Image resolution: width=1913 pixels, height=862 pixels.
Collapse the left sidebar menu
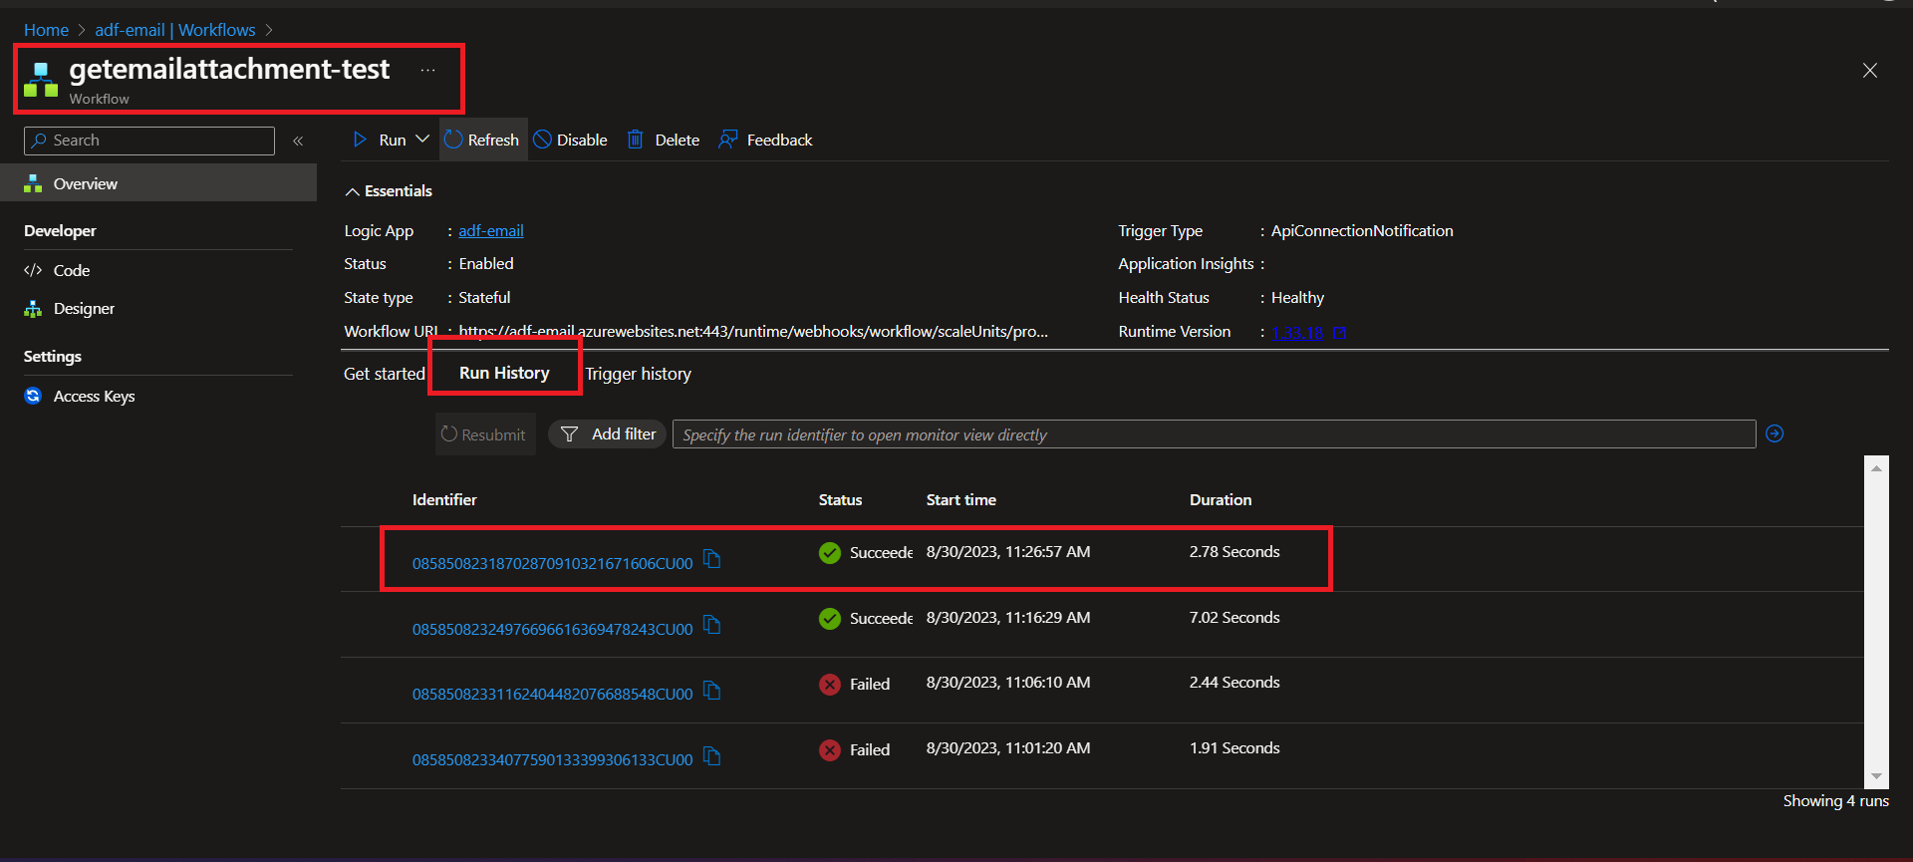(298, 141)
